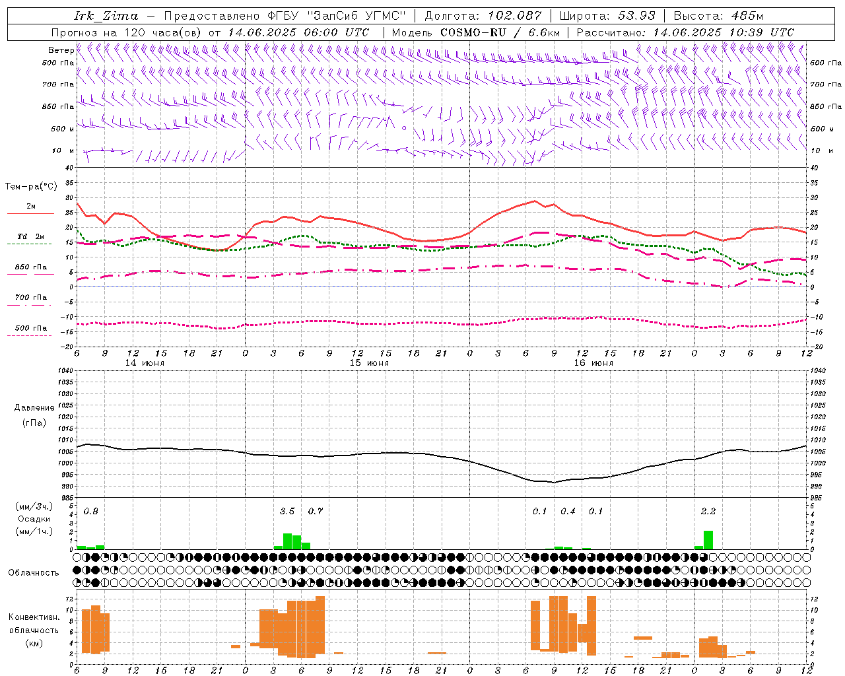Screen dimensions: 845x676
Task: Click the 'Высота: 485м' header field
Action: (718, 16)
